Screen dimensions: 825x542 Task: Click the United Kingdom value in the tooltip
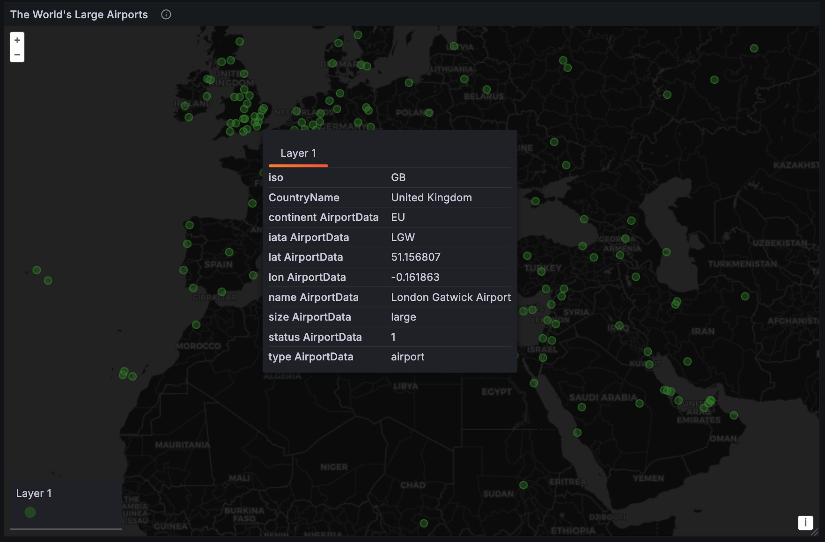coord(431,197)
